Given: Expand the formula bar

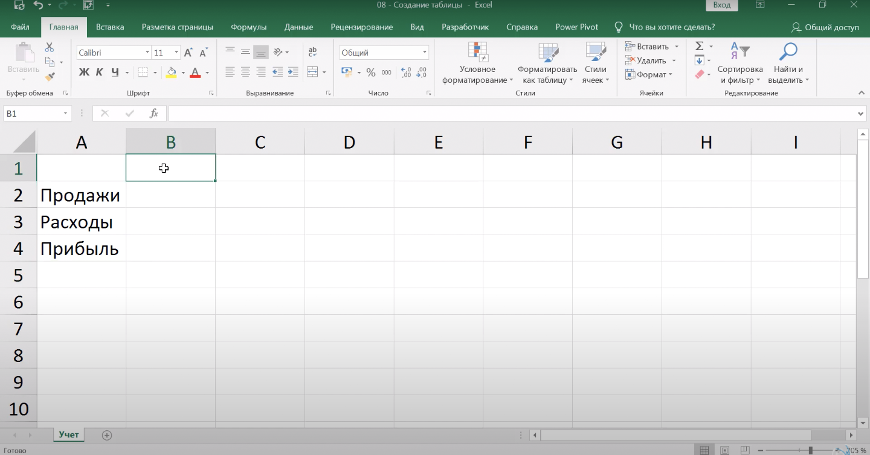Looking at the screenshot, I should [x=862, y=114].
